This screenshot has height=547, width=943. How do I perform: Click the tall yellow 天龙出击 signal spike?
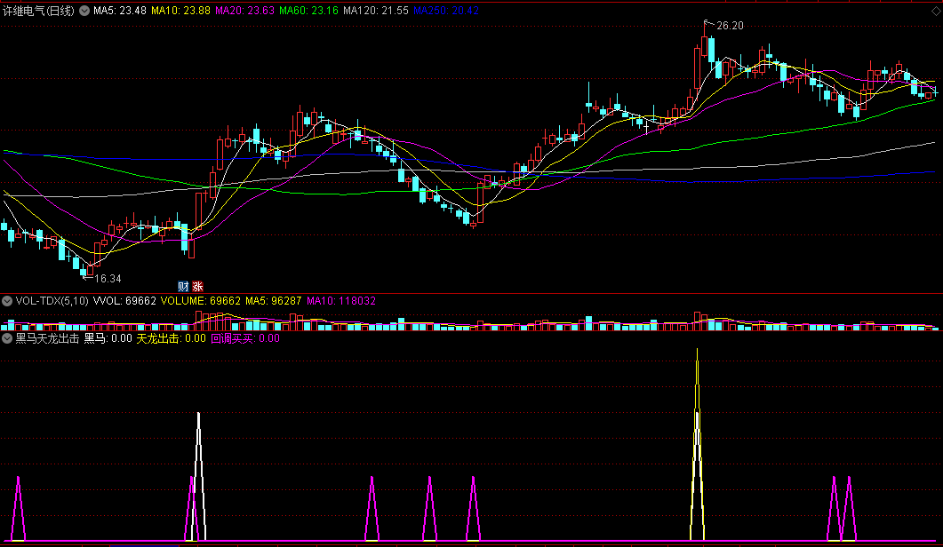point(697,445)
